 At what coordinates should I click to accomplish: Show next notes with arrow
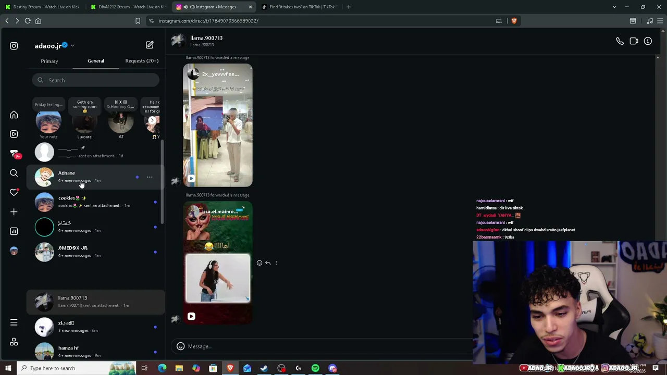tap(152, 120)
